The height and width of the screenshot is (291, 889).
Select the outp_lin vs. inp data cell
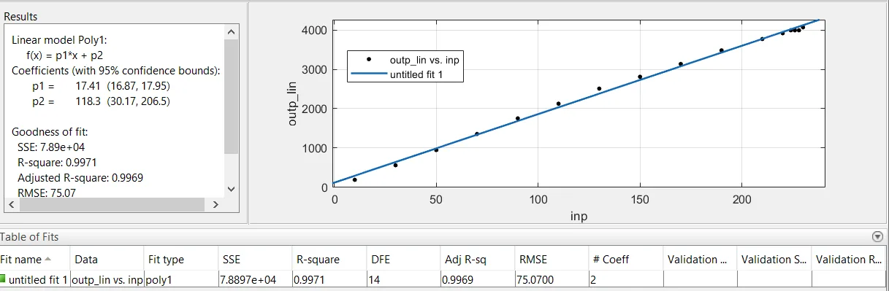[x=107, y=279]
